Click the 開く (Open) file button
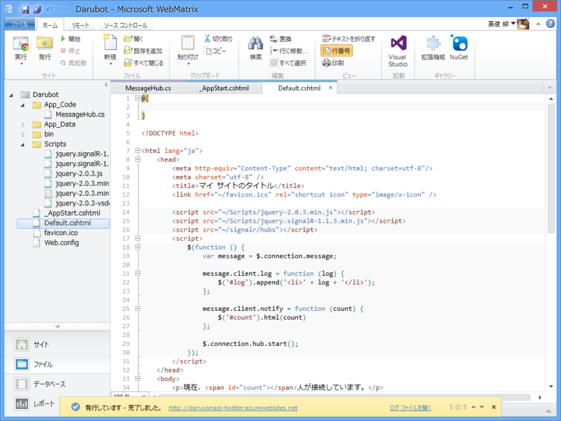Viewport: 561px width, 421px height. tap(133, 39)
